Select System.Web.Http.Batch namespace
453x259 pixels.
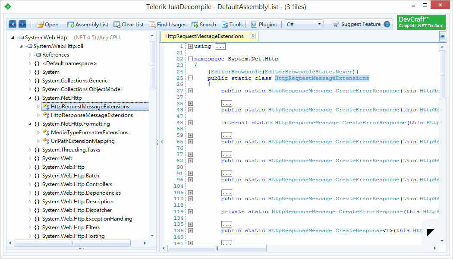point(70,176)
